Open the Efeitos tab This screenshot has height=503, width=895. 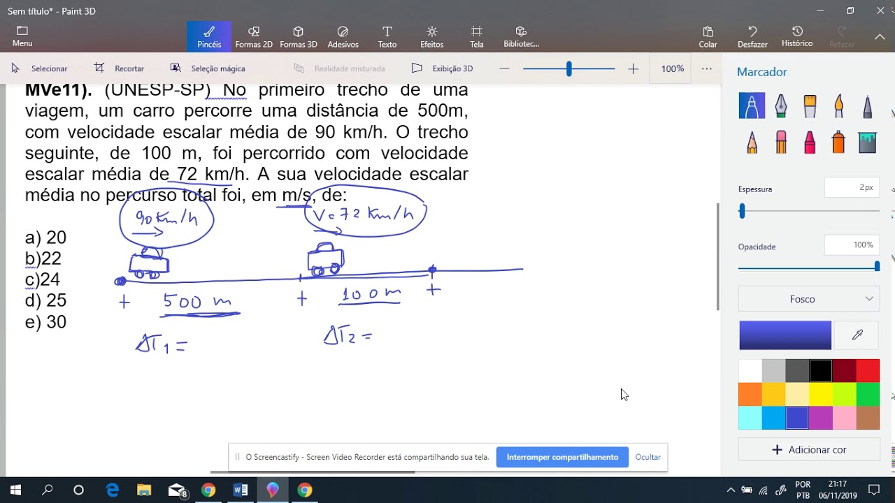tap(432, 37)
